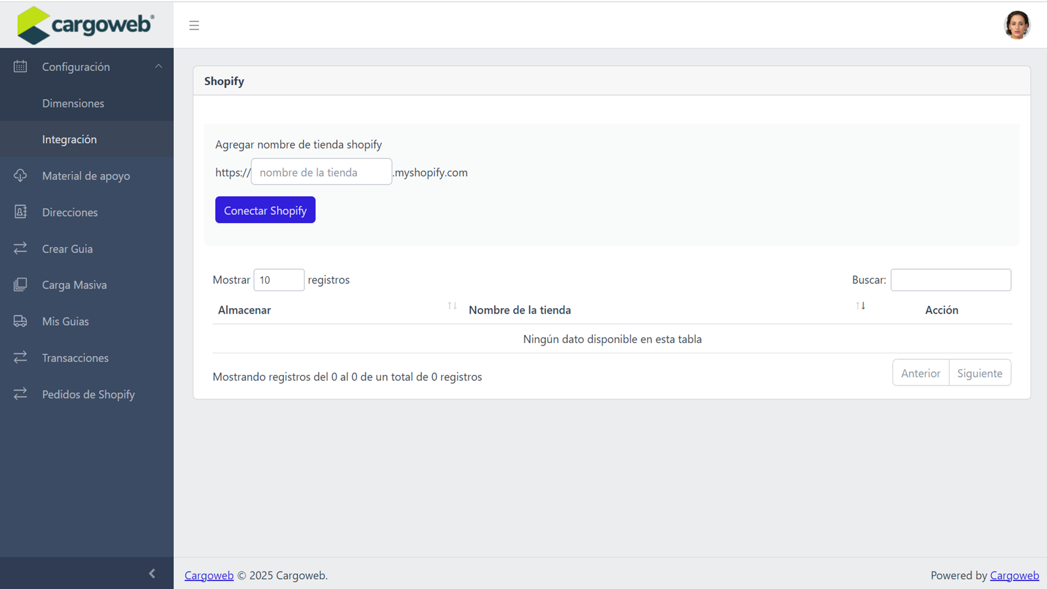Click the Mis Guias truck icon
1047x589 pixels.
click(x=20, y=321)
